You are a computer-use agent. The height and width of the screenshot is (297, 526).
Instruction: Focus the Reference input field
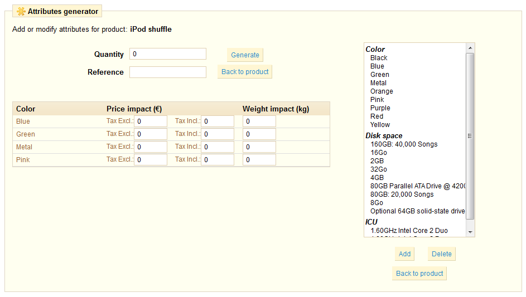click(x=168, y=72)
